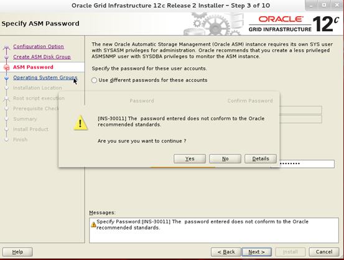Select Use different passwords for these accounts
The width and height of the screenshot is (344, 260).
click(x=94, y=80)
